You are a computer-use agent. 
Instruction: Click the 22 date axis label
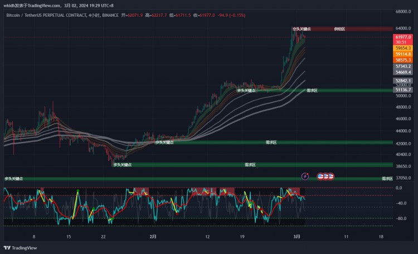click(x=103, y=237)
